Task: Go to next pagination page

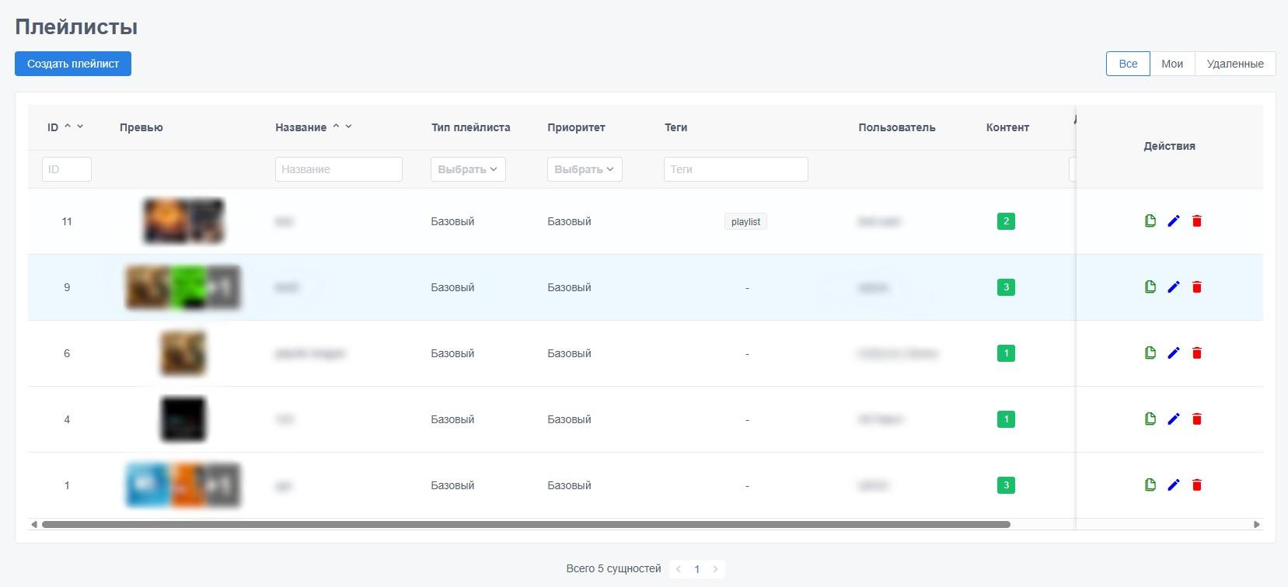Action: coord(716,569)
